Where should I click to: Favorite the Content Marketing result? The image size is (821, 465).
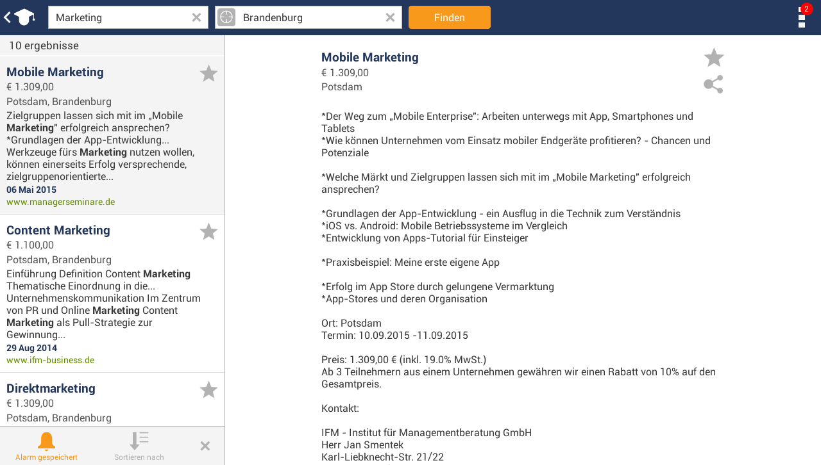click(208, 232)
